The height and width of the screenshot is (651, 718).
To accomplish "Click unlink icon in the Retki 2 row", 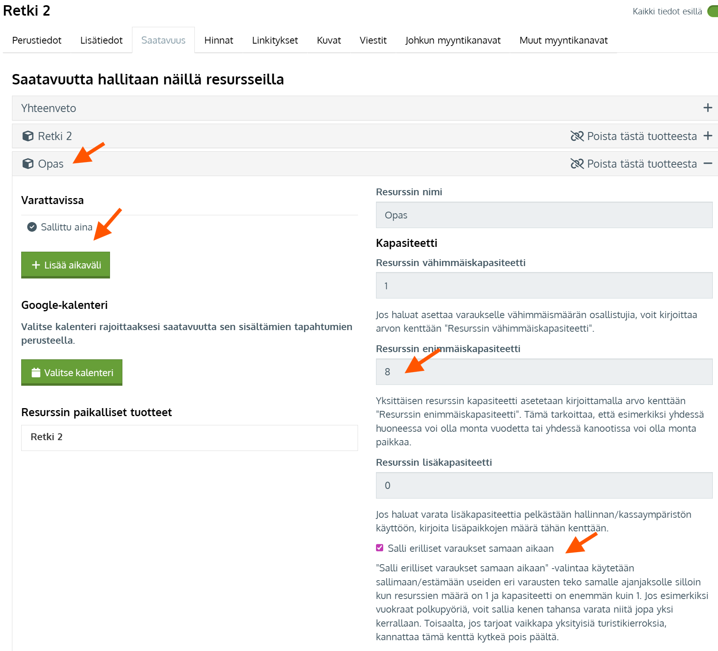I will pos(577,136).
